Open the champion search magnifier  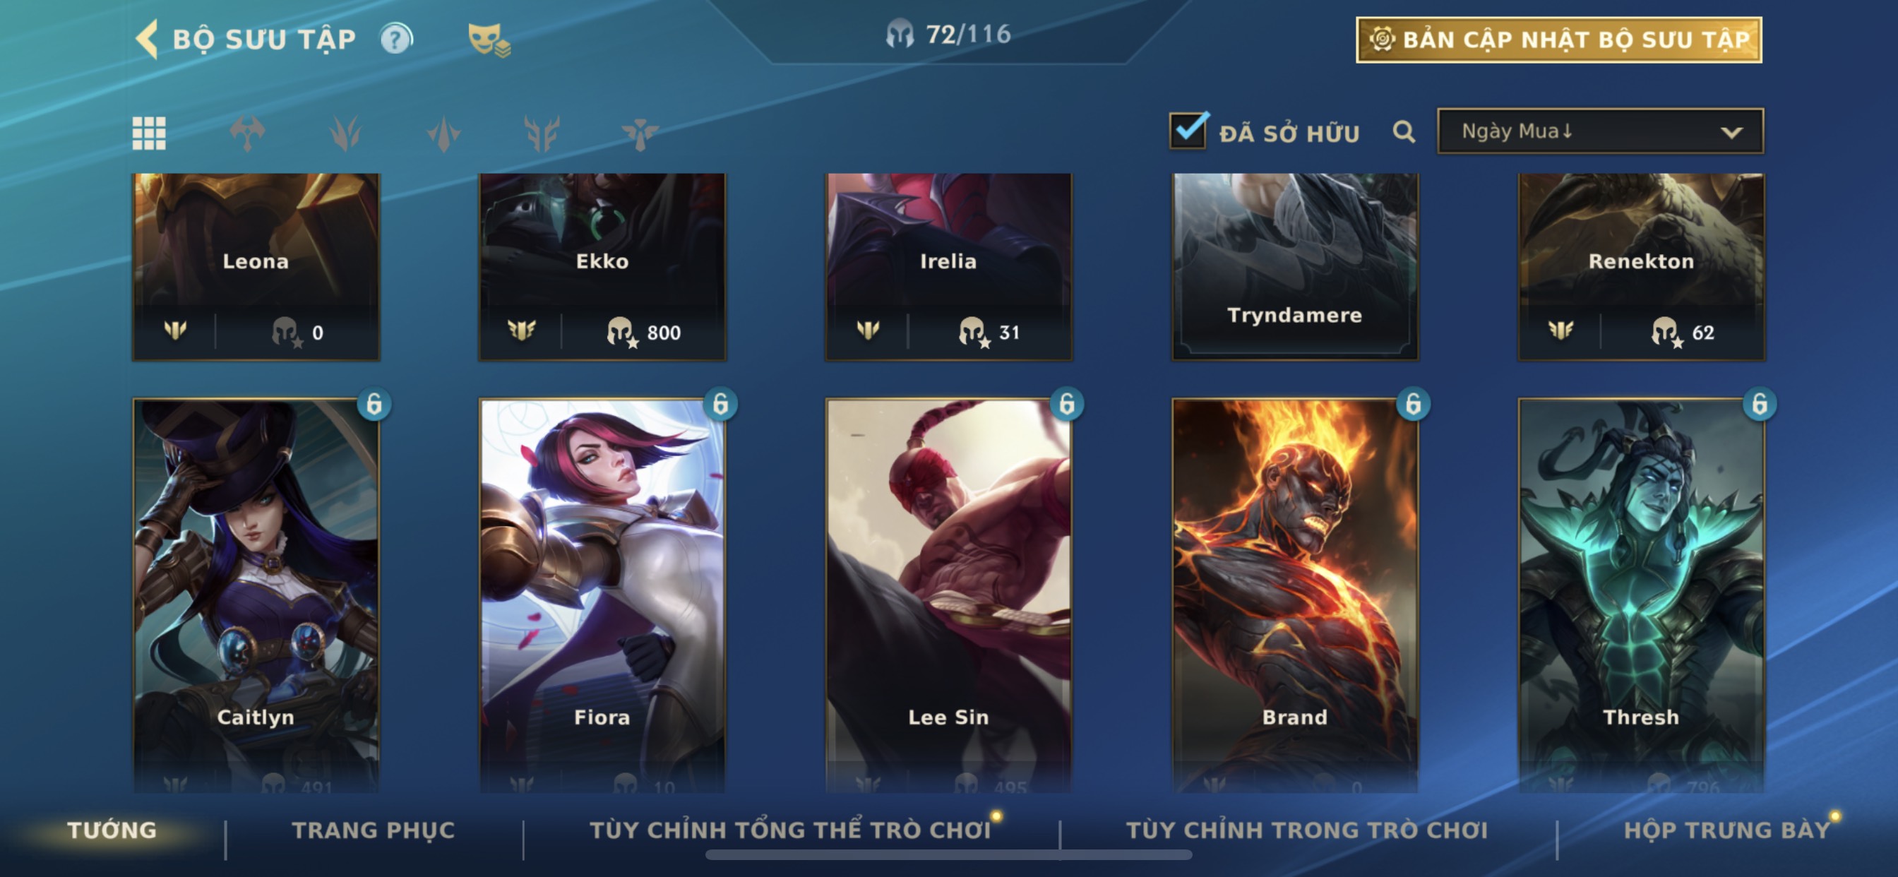pos(1404,132)
